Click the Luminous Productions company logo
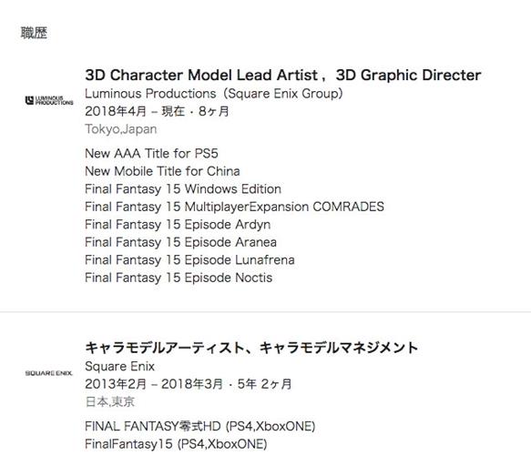The width and height of the screenshot is (531, 466). tap(49, 100)
